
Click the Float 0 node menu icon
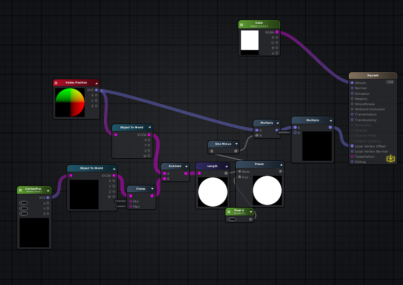[x=229, y=211]
